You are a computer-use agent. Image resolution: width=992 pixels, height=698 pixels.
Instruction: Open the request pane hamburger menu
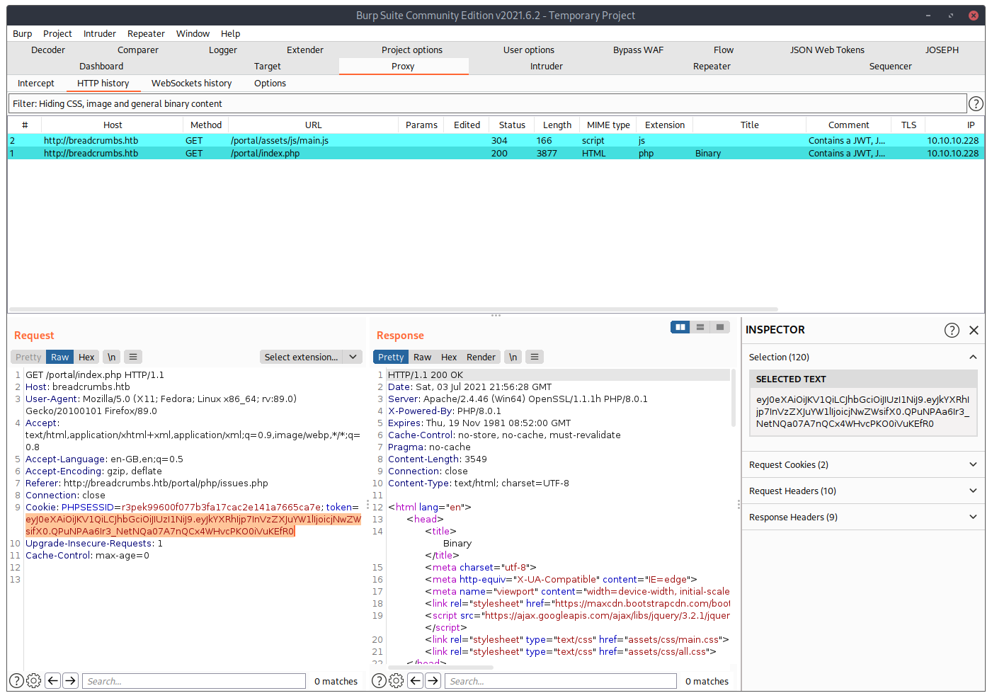133,357
